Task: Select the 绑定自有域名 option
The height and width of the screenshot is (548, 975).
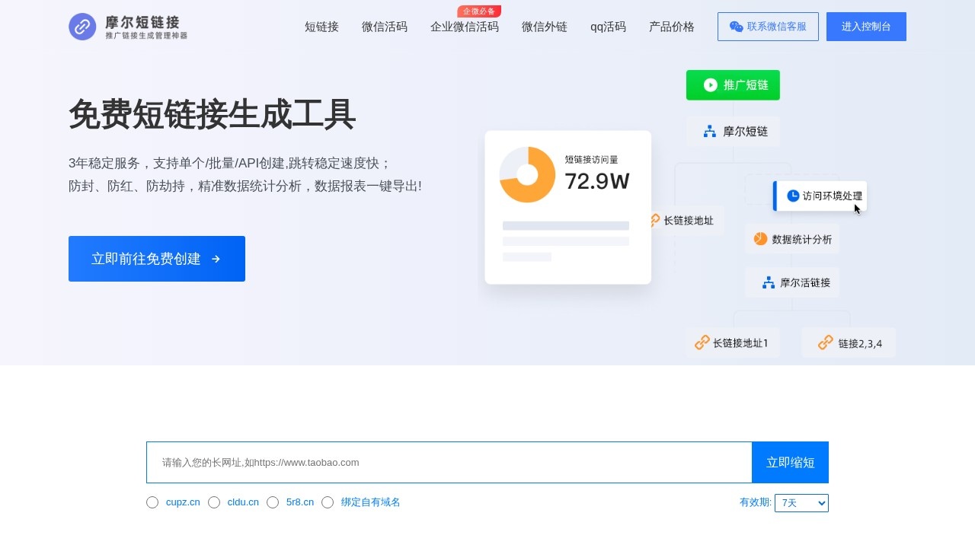Action: tap(328, 502)
